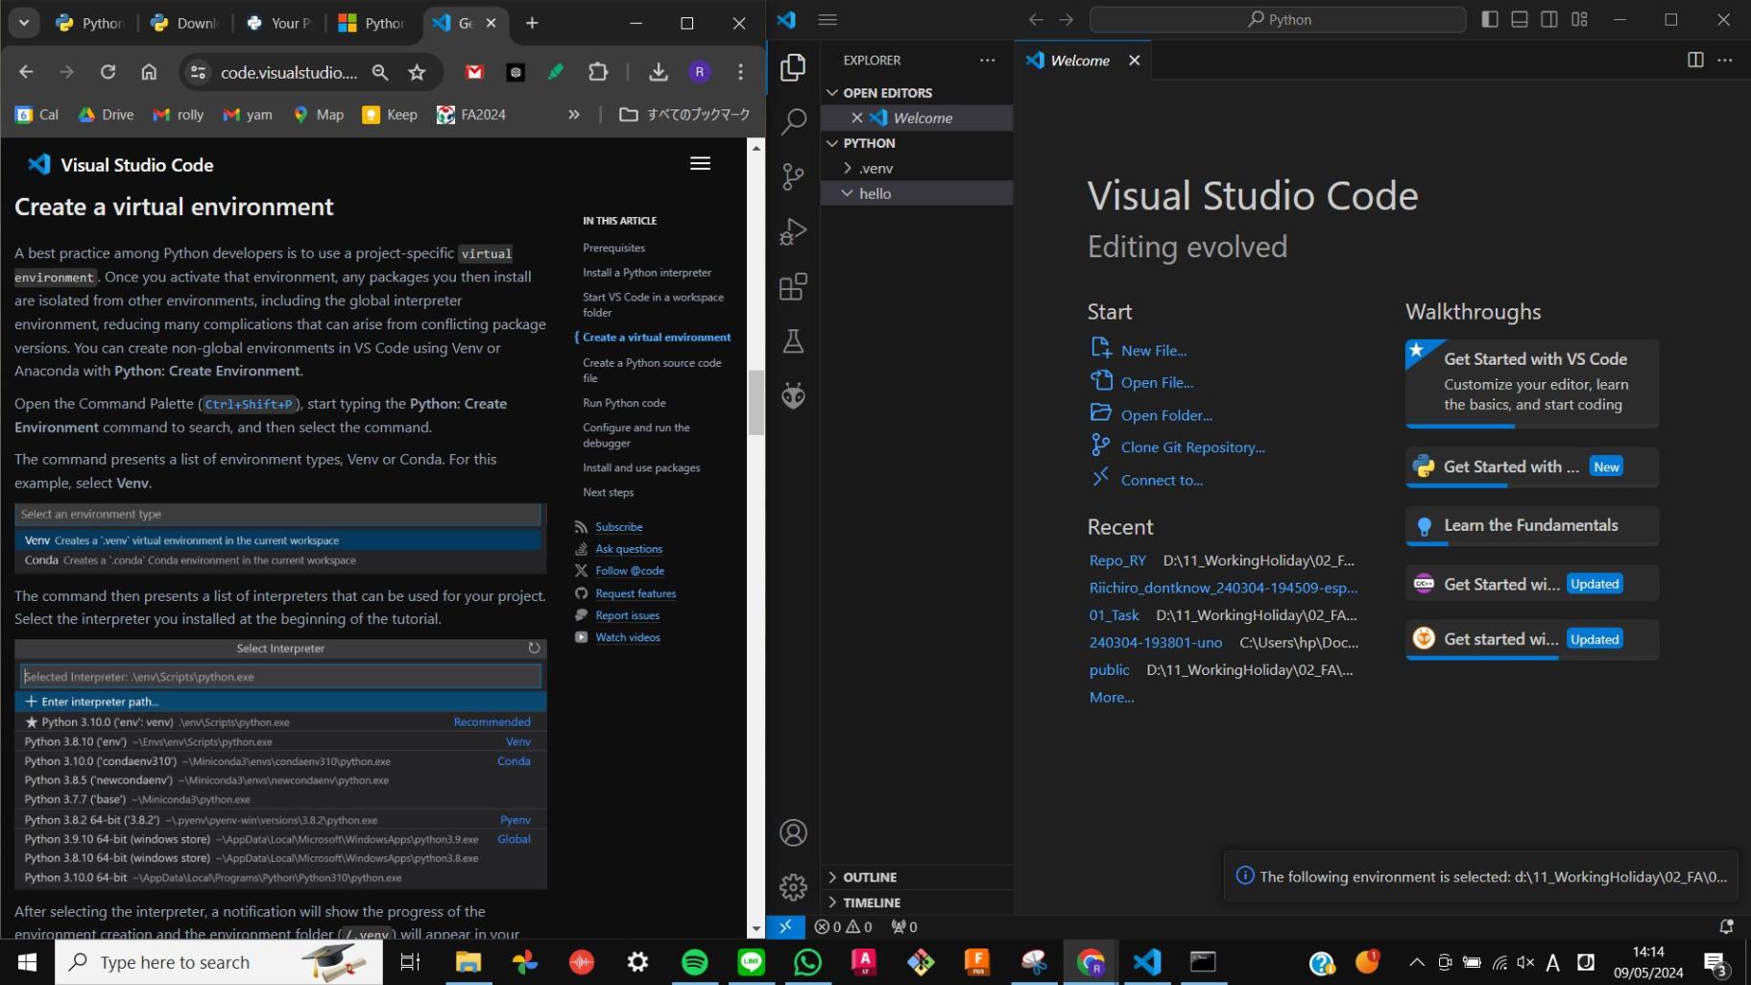Click errors and warnings status bar indicator

(x=843, y=926)
